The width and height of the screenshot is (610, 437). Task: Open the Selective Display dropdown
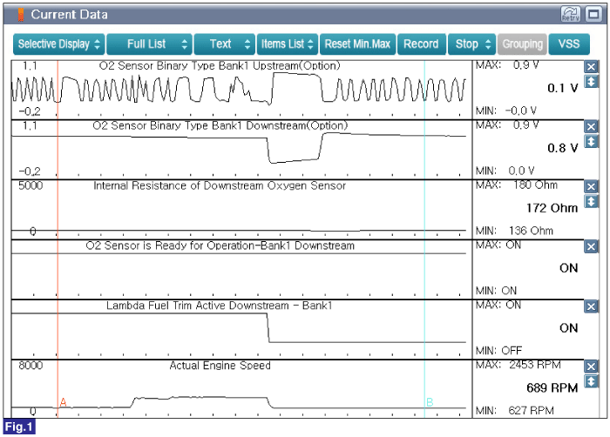(59, 44)
